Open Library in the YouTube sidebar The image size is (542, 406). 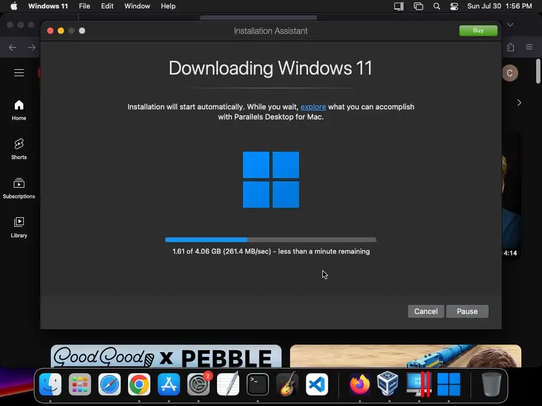click(19, 228)
